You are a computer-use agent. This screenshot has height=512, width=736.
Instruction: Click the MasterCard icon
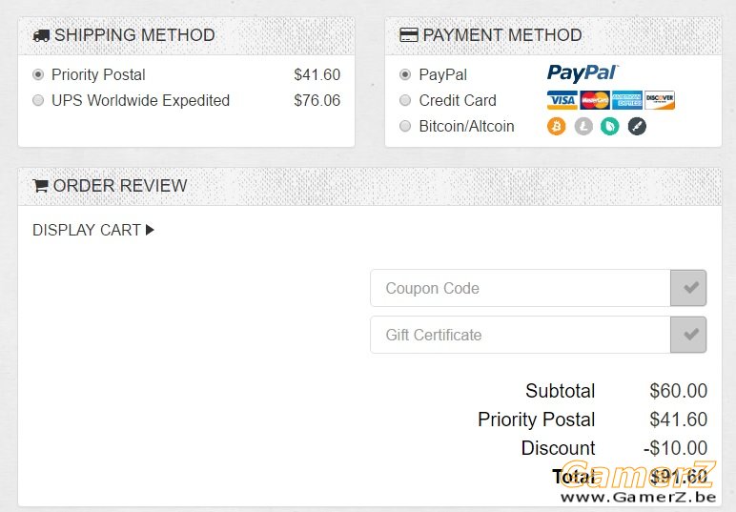[x=595, y=100]
